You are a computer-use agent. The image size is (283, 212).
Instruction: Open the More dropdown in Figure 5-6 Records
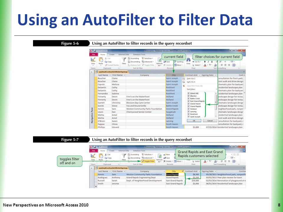[178, 65]
